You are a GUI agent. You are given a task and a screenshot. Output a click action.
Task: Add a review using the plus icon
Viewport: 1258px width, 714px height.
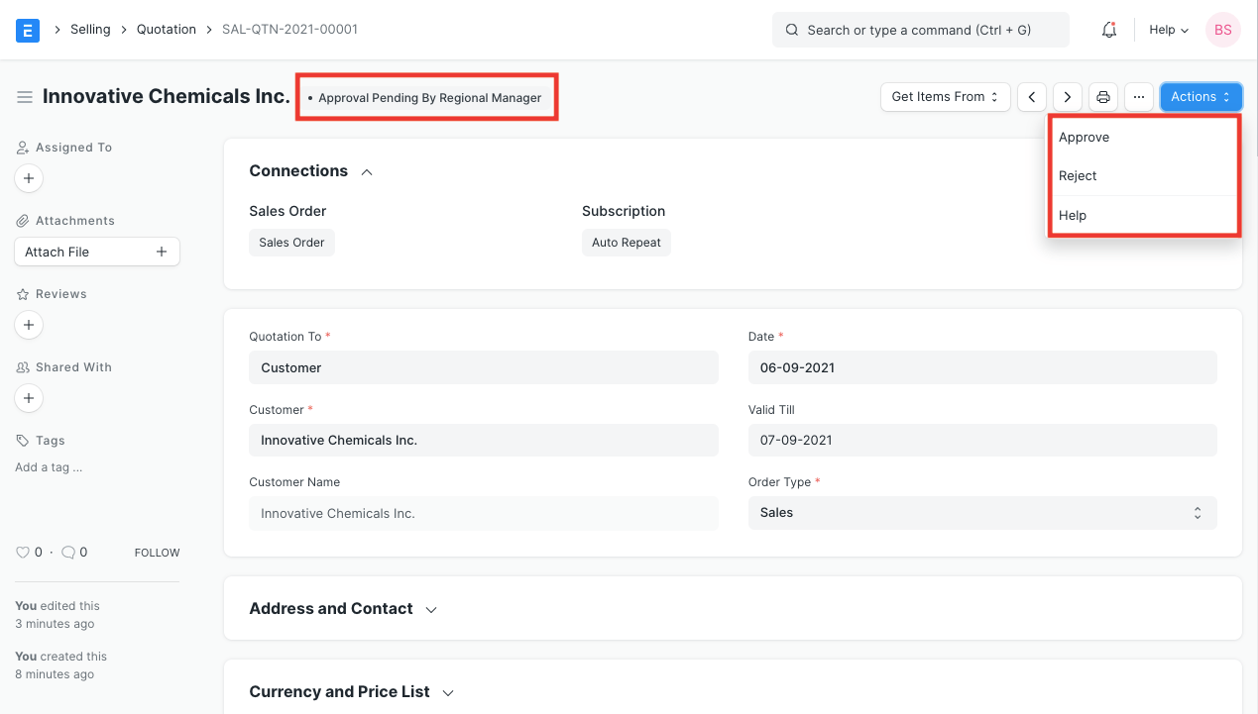[28, 325]
